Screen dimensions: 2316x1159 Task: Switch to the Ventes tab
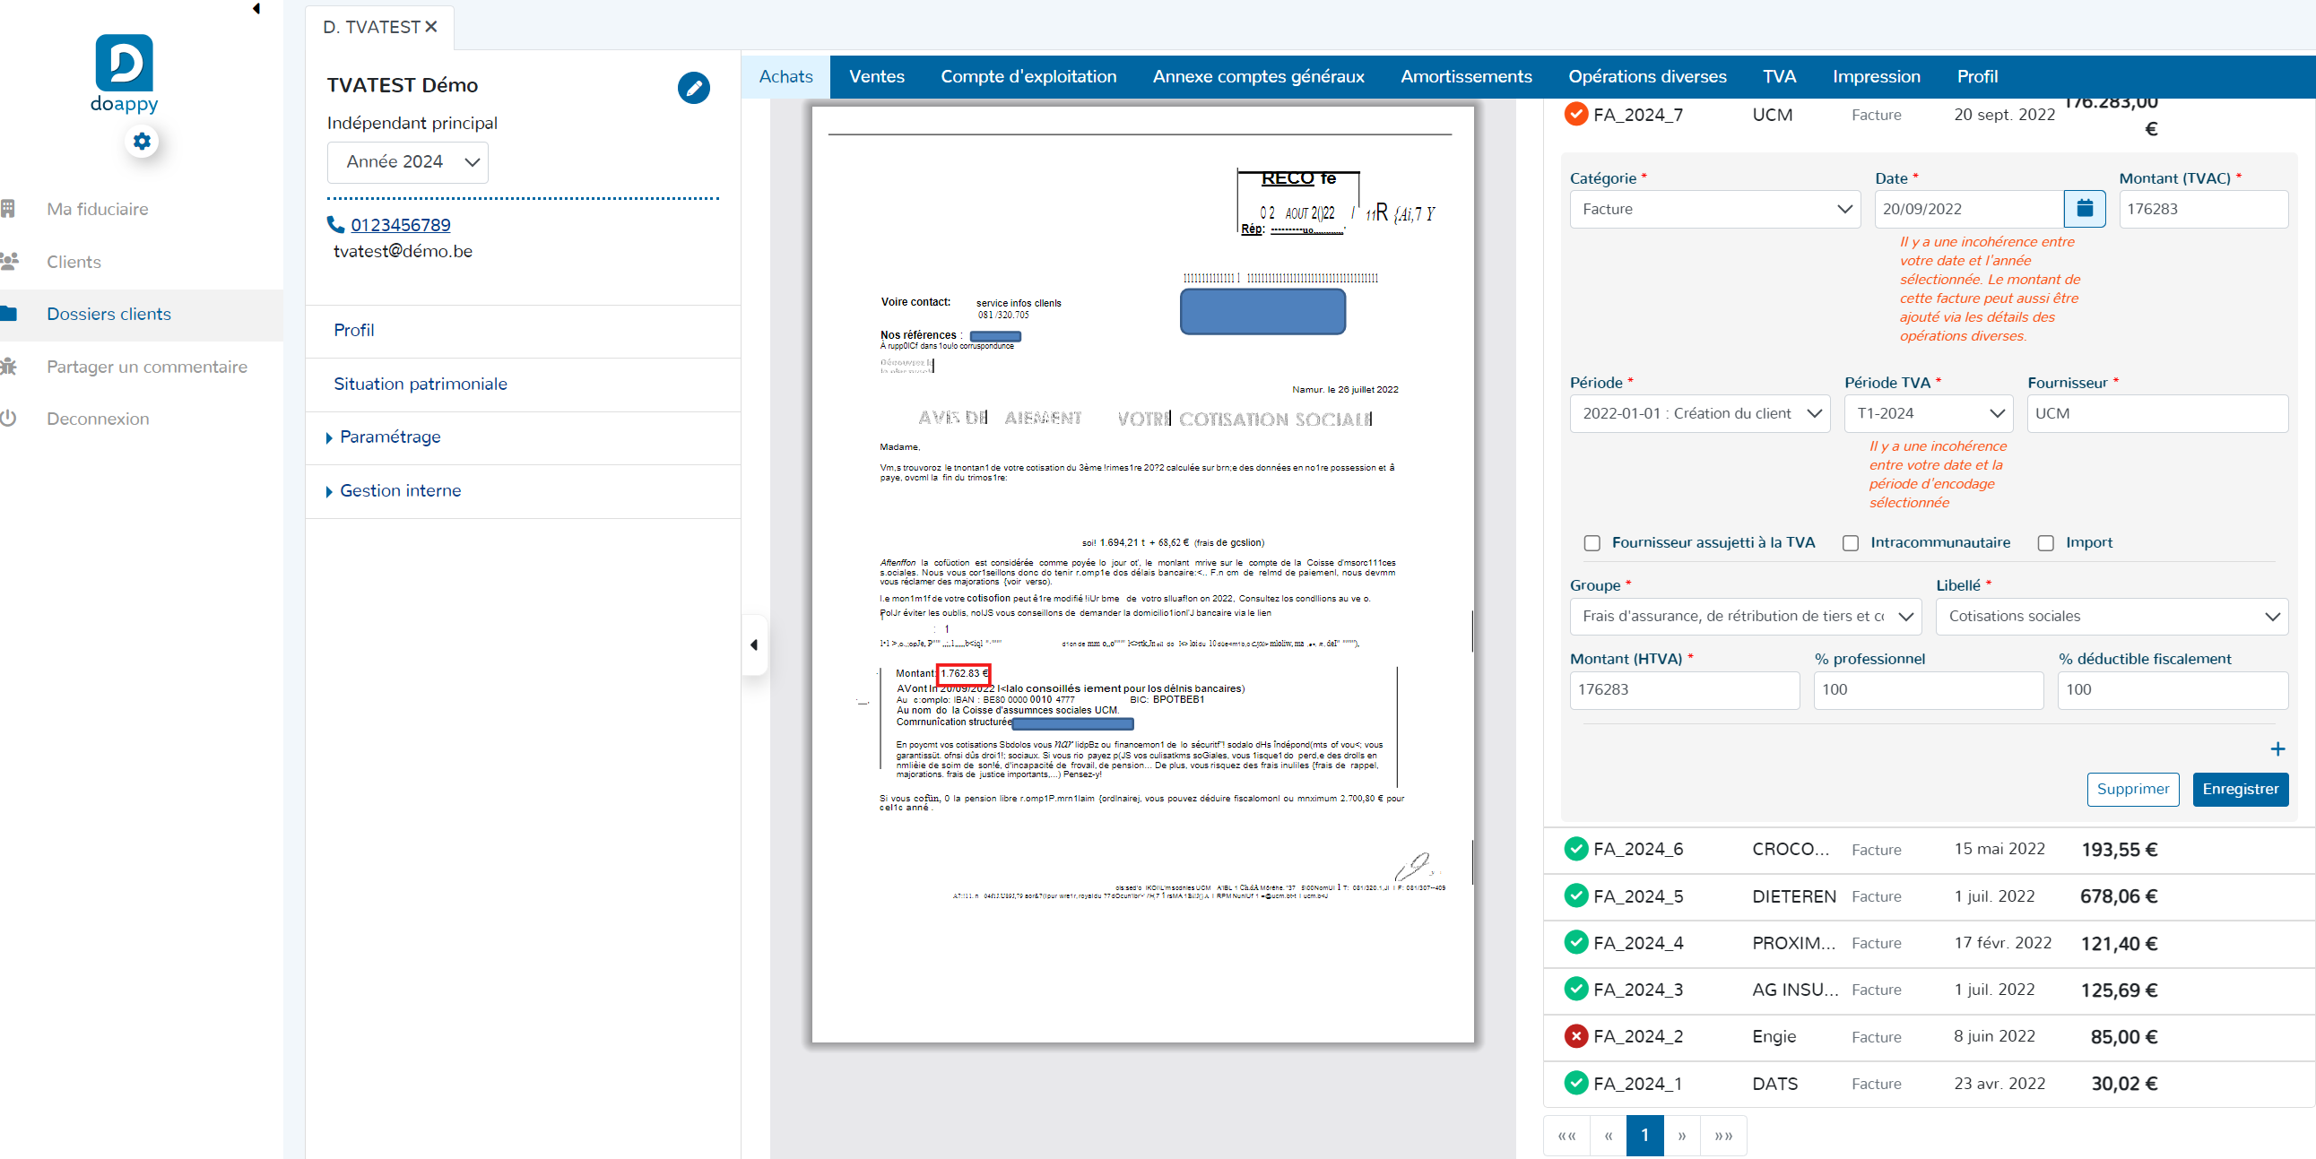click(876, 76)
